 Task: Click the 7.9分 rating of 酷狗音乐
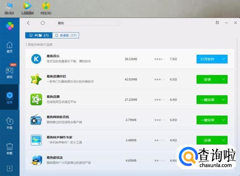(173, 59)
